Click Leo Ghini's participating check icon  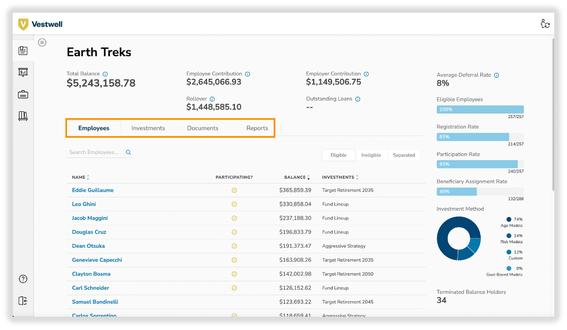234,204
